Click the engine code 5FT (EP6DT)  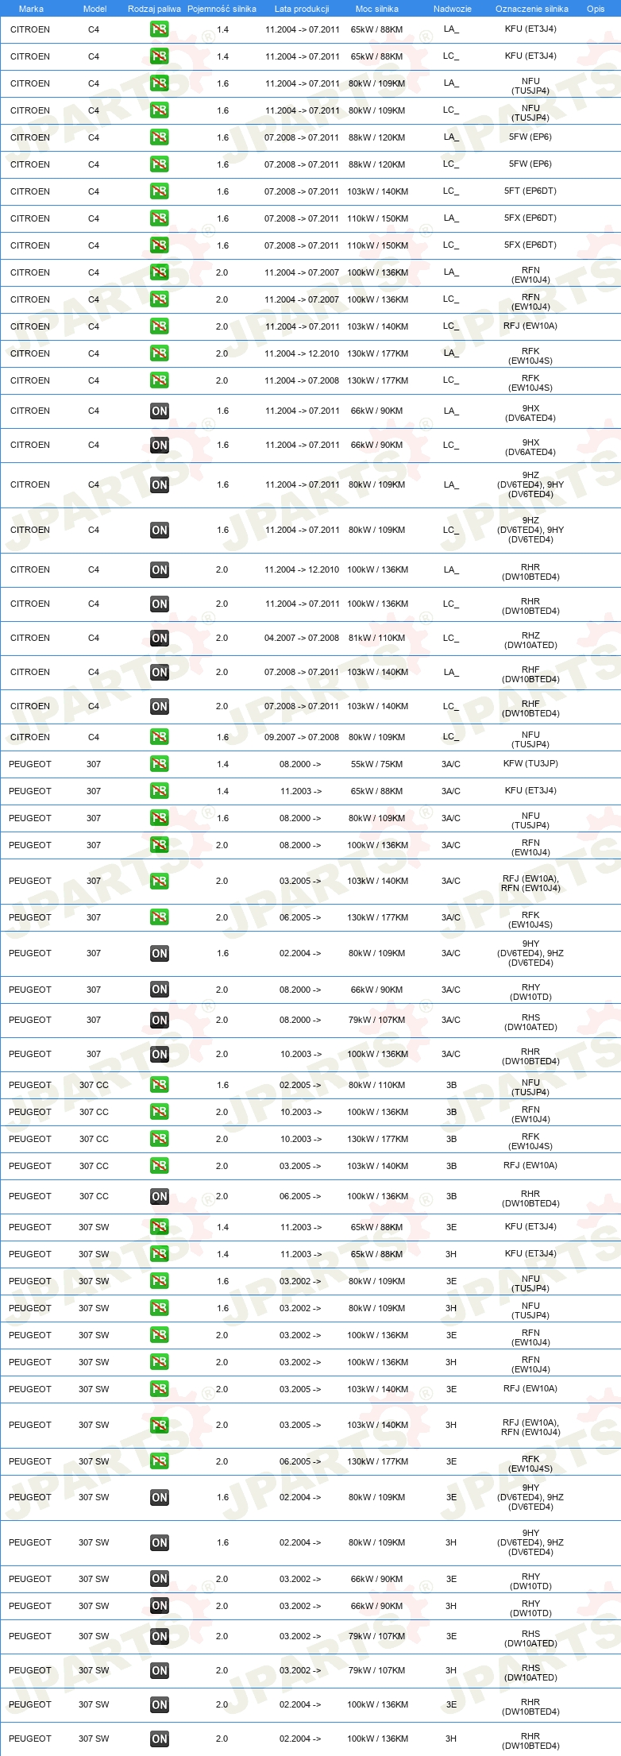pyautogui.click(x=530, y=191)
